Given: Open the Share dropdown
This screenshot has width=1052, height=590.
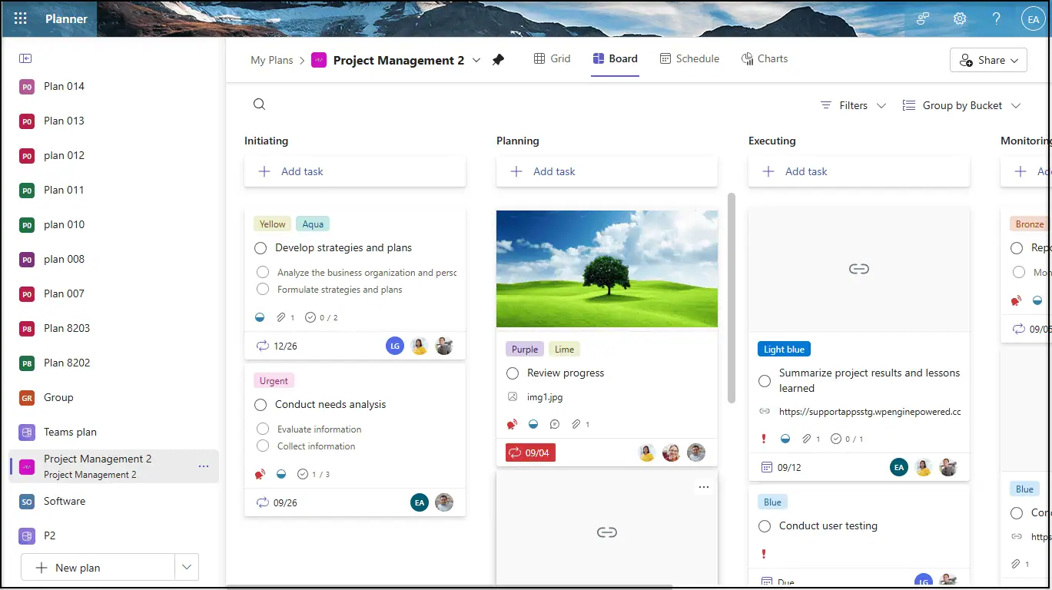Looking at the screenshot, I should (989, 60).
